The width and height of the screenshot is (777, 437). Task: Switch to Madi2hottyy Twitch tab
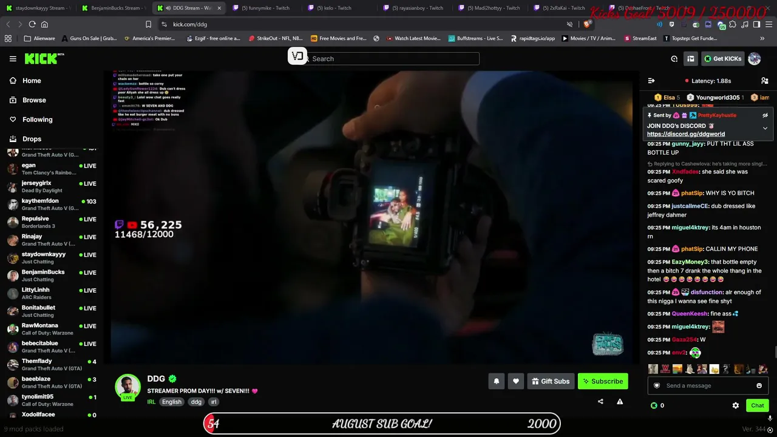[491, 8]
